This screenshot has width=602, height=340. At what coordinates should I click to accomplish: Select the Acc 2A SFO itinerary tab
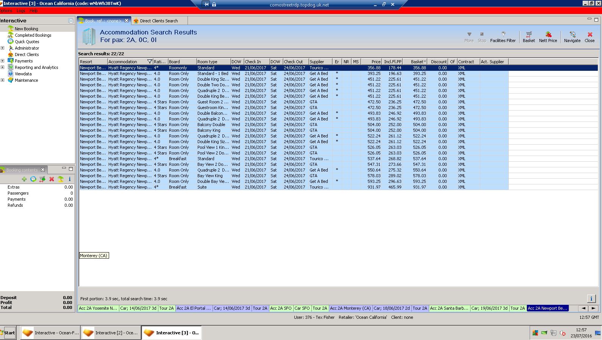[281, 308]
